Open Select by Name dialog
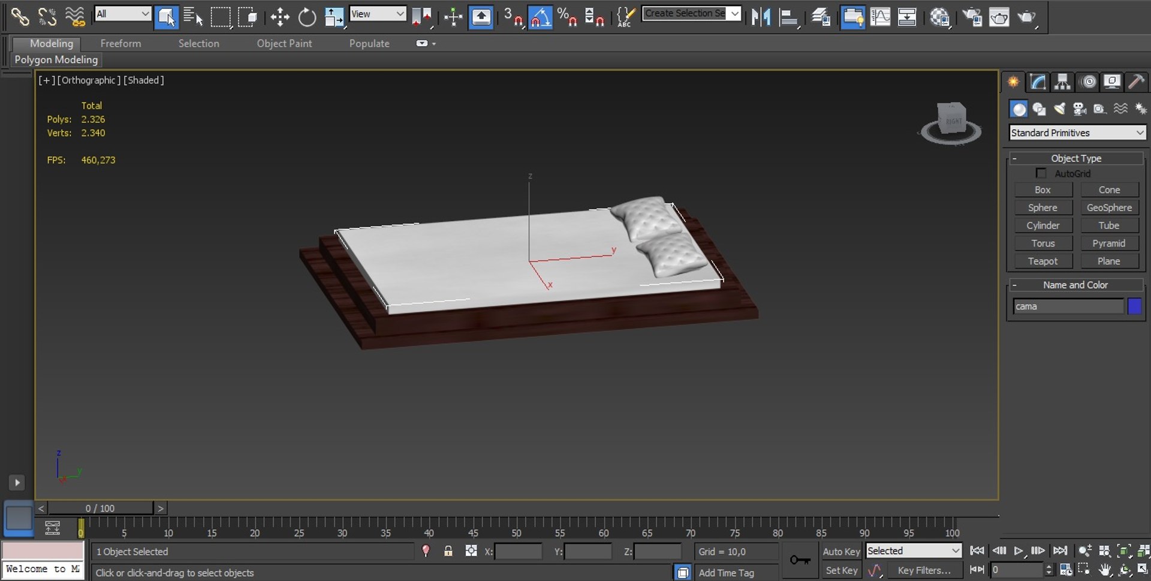This screenshot has height=581, width=1151. 193,17
